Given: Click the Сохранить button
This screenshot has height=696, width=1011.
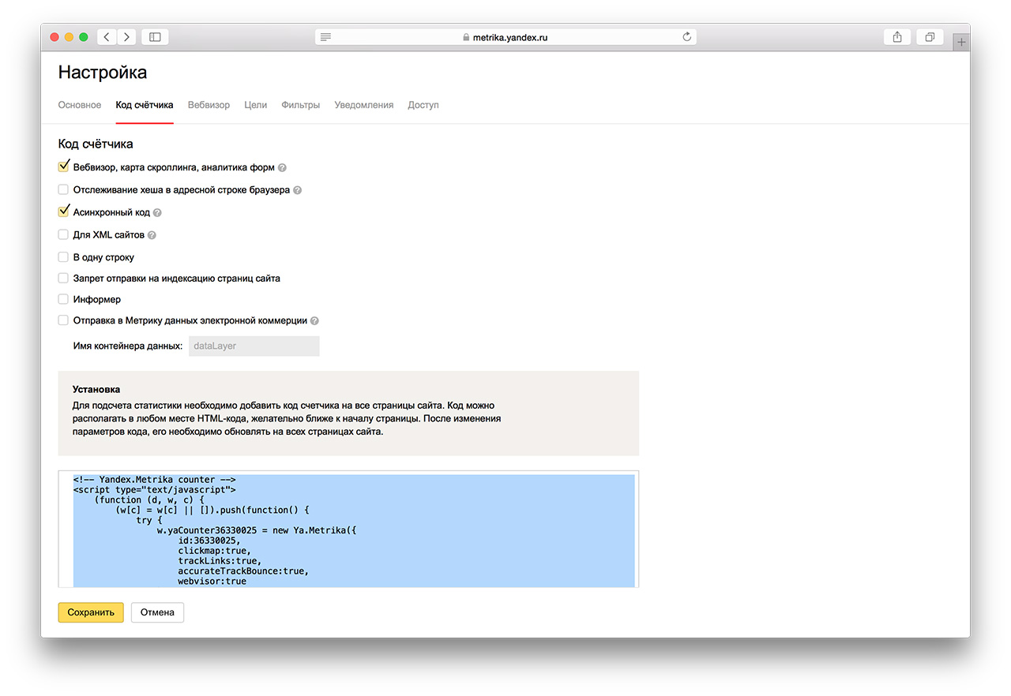Looking at the screenshot, I should (91, 612).
